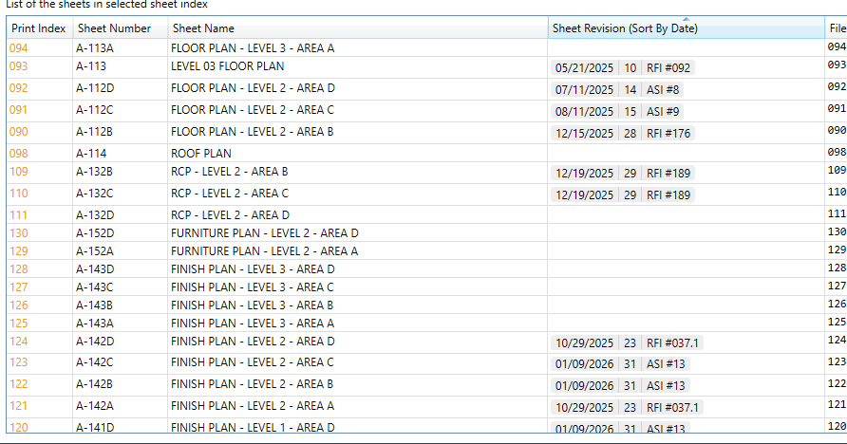Click print index 094

click(19, 47)
